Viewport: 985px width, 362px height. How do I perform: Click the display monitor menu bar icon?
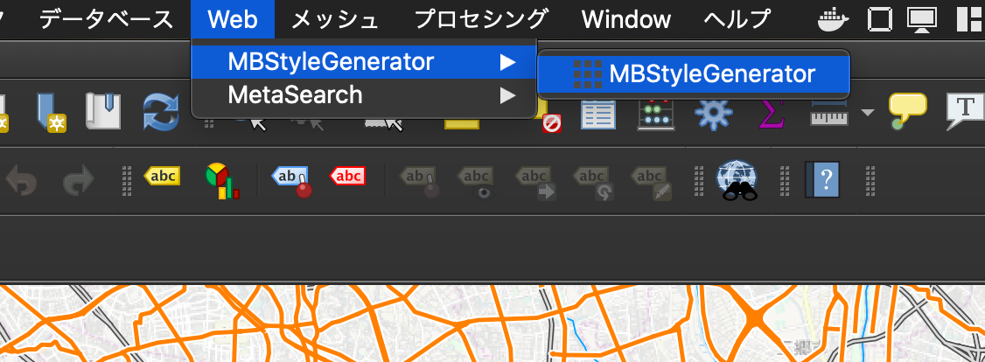(922, 19)
